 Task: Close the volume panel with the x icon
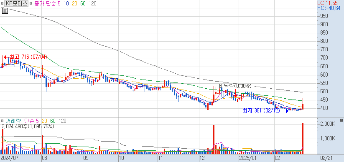pos(341,120)
